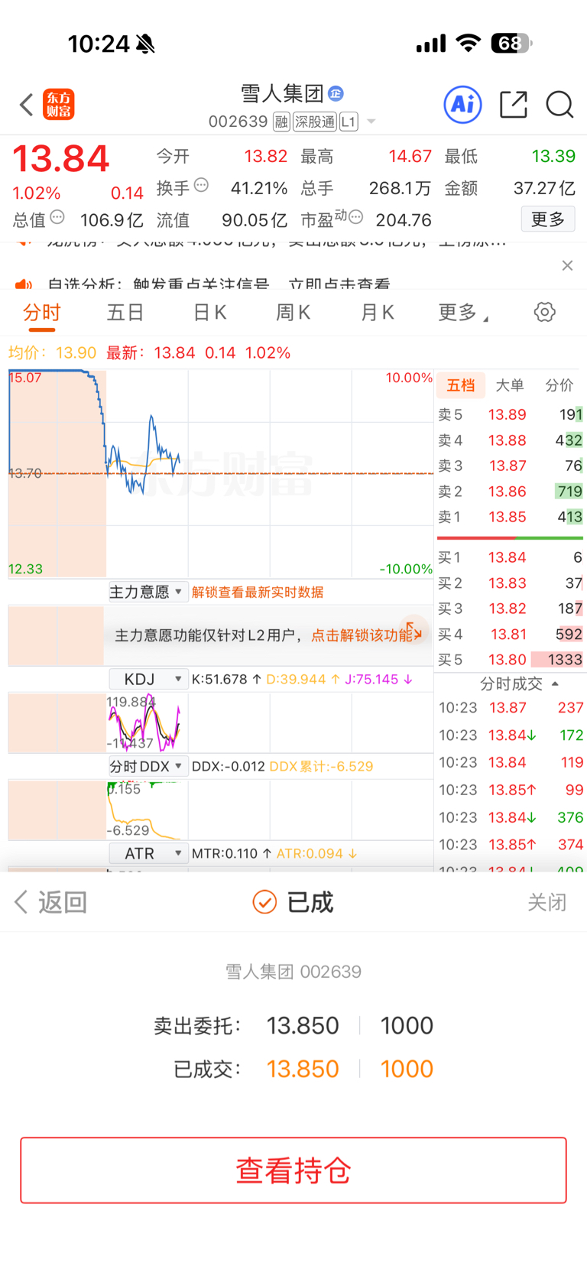Tap the trade record with volume 237
The height and width of the screenshot is (1276, 587).
coord(511,707)
